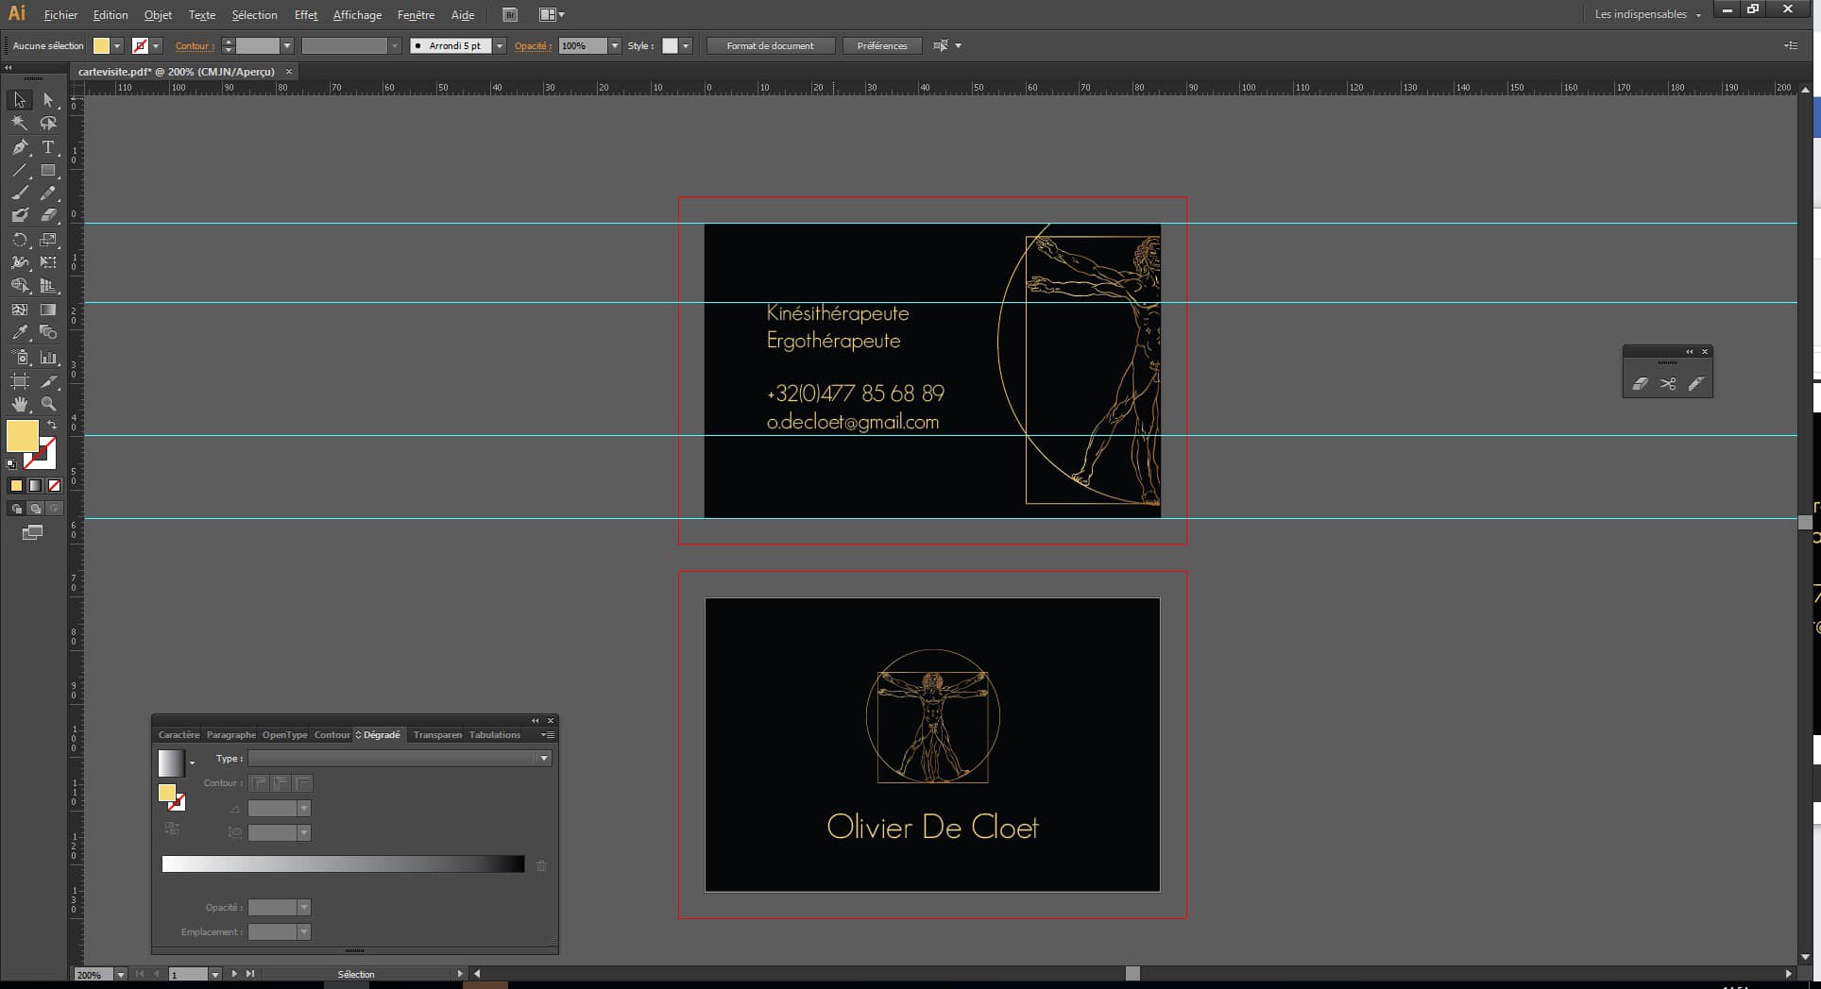Click the Préférences button
Screen dimensions: 1821x989
coord(882,46)
